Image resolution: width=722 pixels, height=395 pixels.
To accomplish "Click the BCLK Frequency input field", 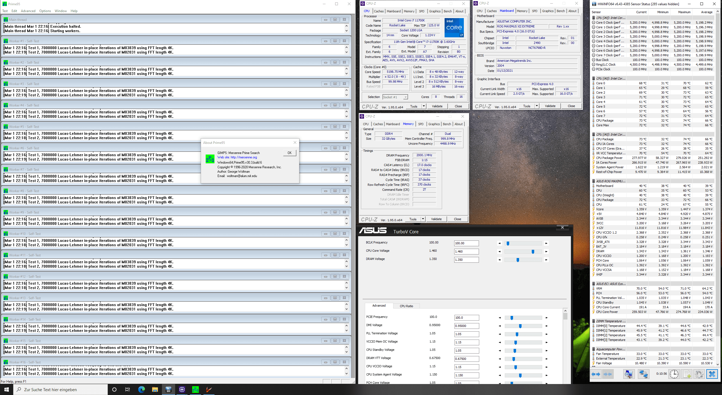I will (466, 243).
